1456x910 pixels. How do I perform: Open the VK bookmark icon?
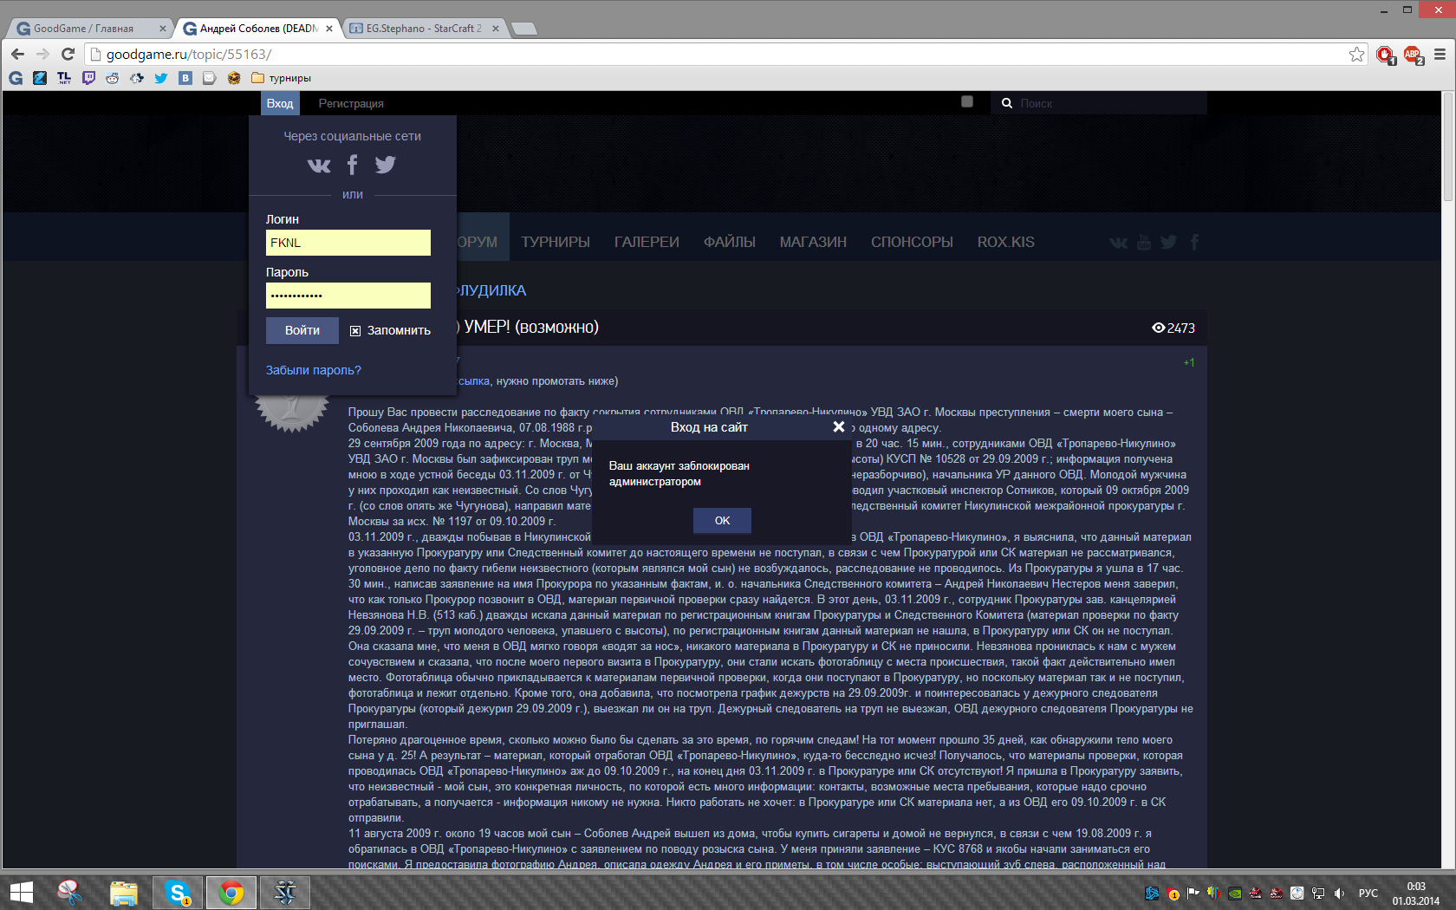185,78
